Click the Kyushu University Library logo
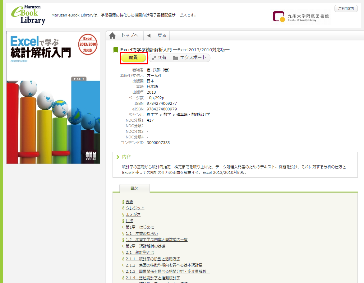Screen dimensions: 364x283 pos(301,17)
